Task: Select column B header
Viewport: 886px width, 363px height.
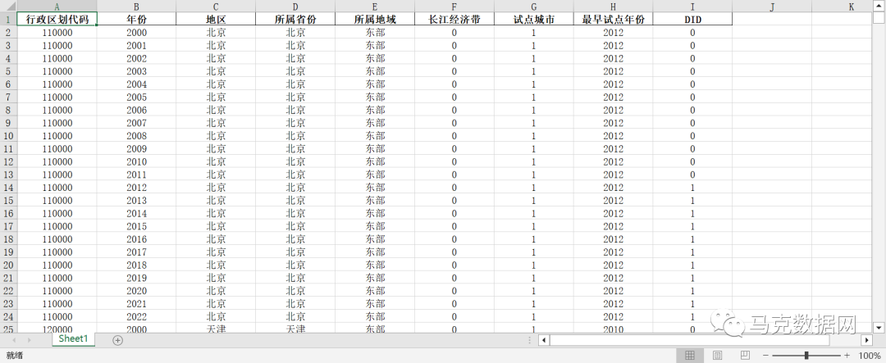Action: [136, 7]
